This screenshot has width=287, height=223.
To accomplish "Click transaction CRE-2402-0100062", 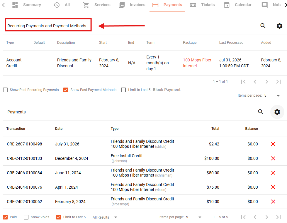I will [x=24, y=202].
